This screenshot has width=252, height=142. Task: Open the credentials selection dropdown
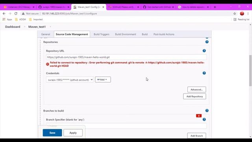tap(70, 80)
